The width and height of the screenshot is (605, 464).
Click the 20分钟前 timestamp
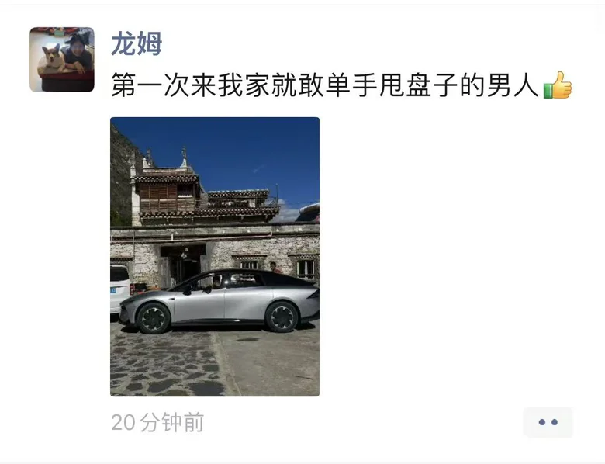pos(157,422)
